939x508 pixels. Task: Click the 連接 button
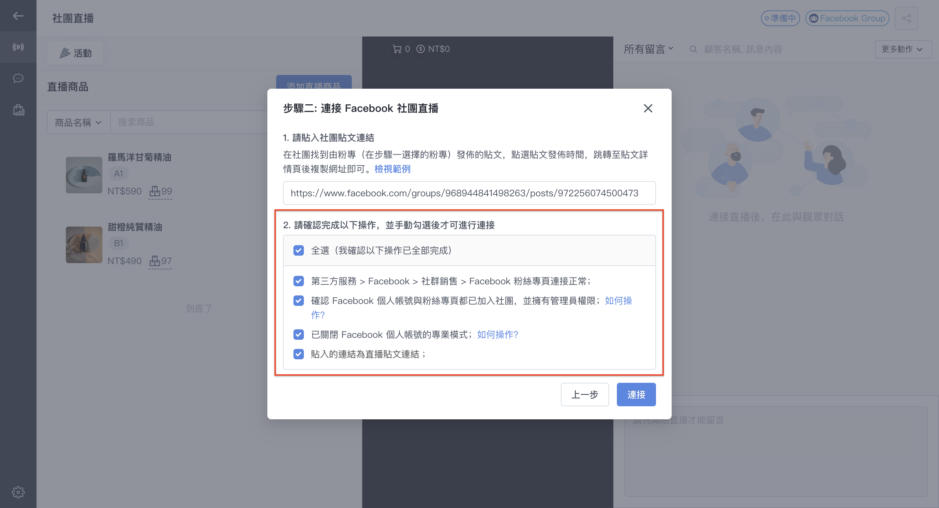(x=636, y=394)
